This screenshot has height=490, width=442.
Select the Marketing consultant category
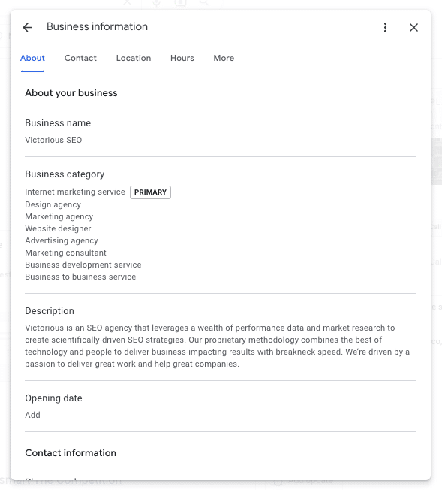[x=65, y=253]
